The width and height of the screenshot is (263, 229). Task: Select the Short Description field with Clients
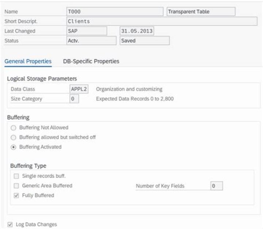[162, 21]
